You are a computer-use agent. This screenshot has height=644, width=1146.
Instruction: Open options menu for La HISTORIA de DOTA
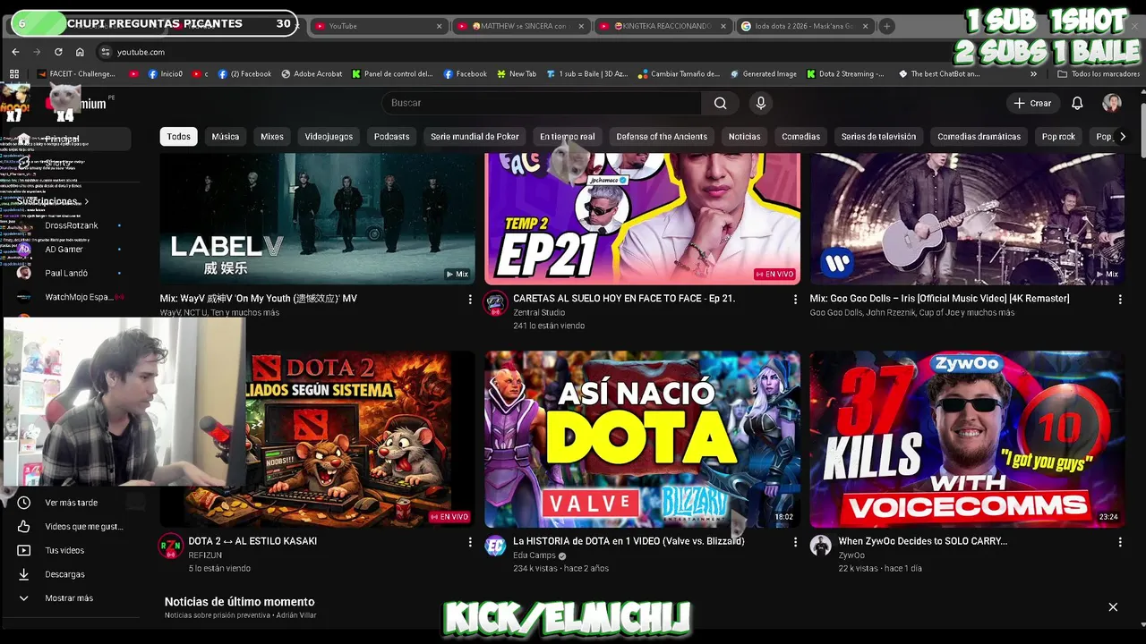point(795,542)
